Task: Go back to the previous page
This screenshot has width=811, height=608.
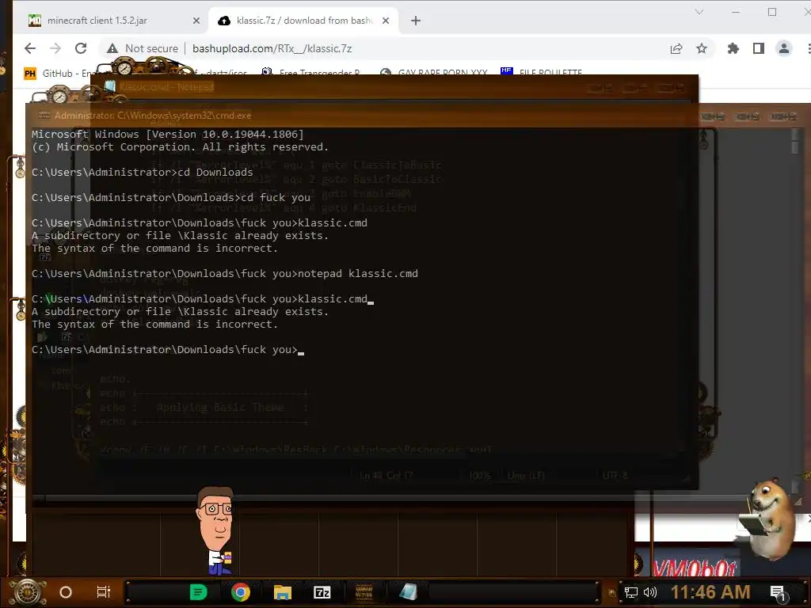Action: click(30, 48)
